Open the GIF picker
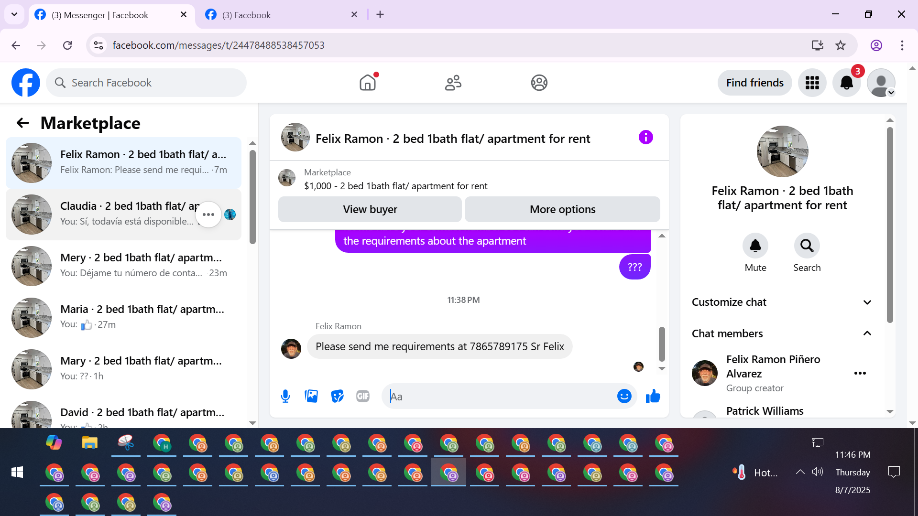Image resolution: width=918 pixels, height=516 pixels. [x=363, y=396]
